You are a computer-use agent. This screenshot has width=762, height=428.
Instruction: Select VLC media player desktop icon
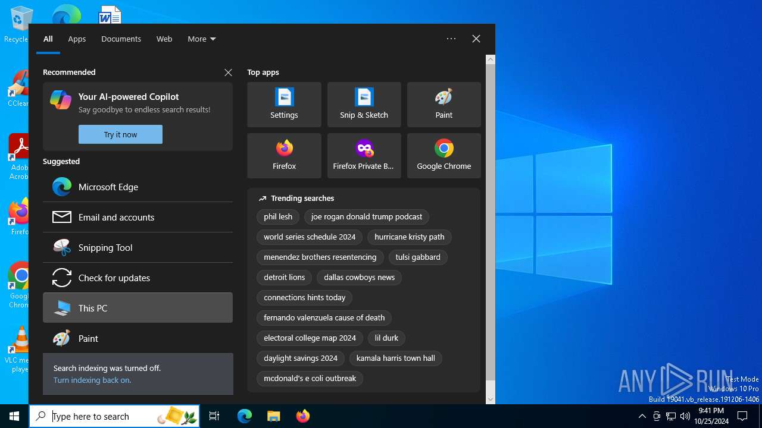pos(18,350)
